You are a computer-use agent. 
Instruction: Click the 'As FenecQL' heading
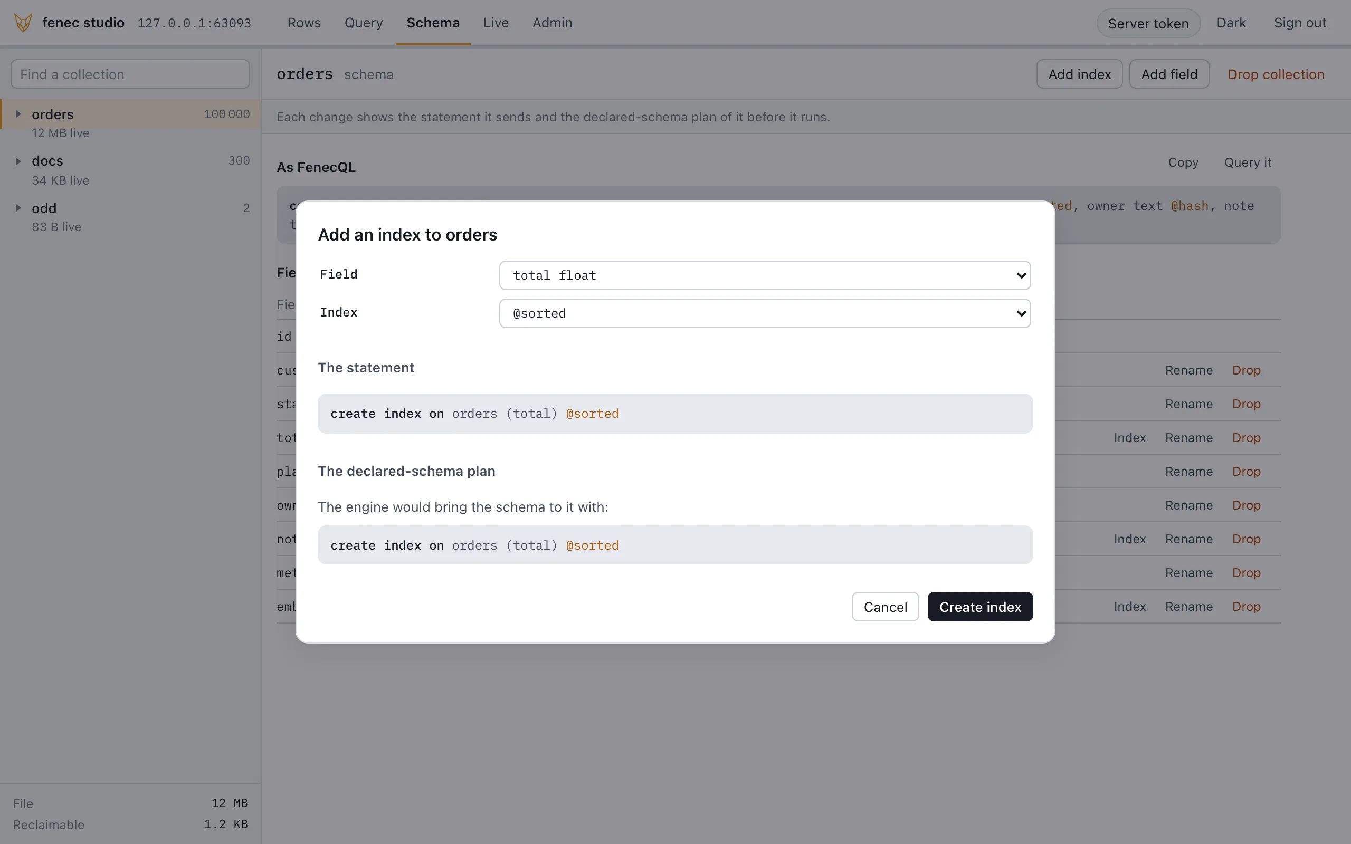[x=316, y=167]
